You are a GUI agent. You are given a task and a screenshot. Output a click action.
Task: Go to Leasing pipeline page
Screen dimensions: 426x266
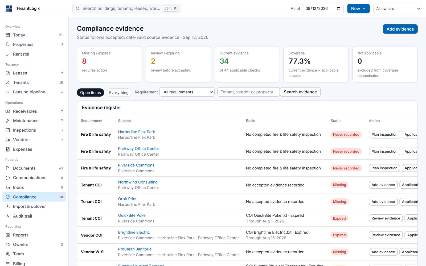(34, 92)
